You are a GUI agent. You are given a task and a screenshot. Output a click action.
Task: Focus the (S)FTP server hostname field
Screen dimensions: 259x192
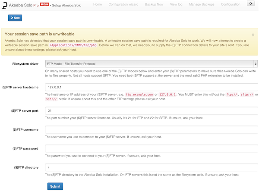(x=152, y=87)
